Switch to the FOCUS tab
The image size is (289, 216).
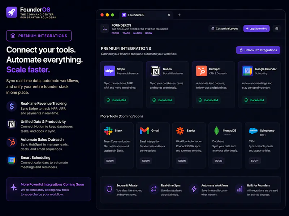click(x=115, y=33)
